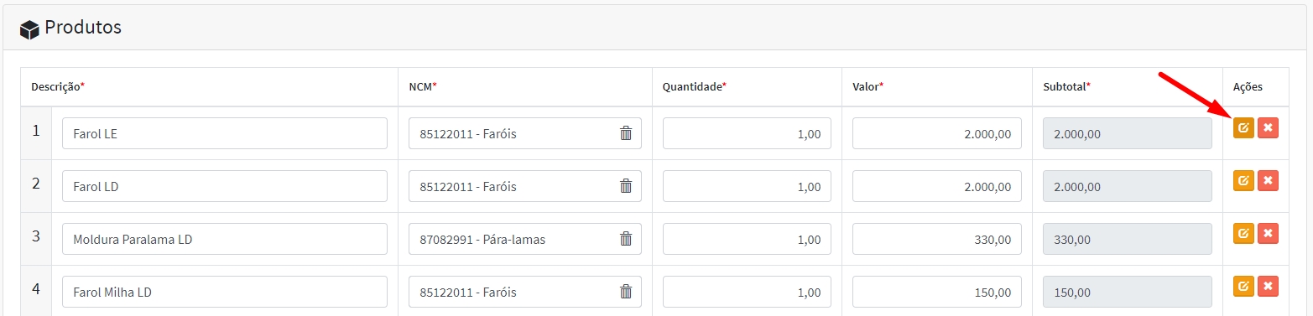Viewport: 1313px width, 316px height.
Task: Click the 150,00 value input field
Action: [x=937, y=292]
